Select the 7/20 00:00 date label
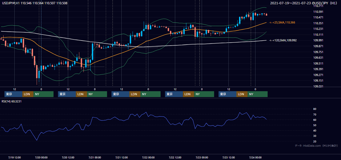 coord(41,157)
